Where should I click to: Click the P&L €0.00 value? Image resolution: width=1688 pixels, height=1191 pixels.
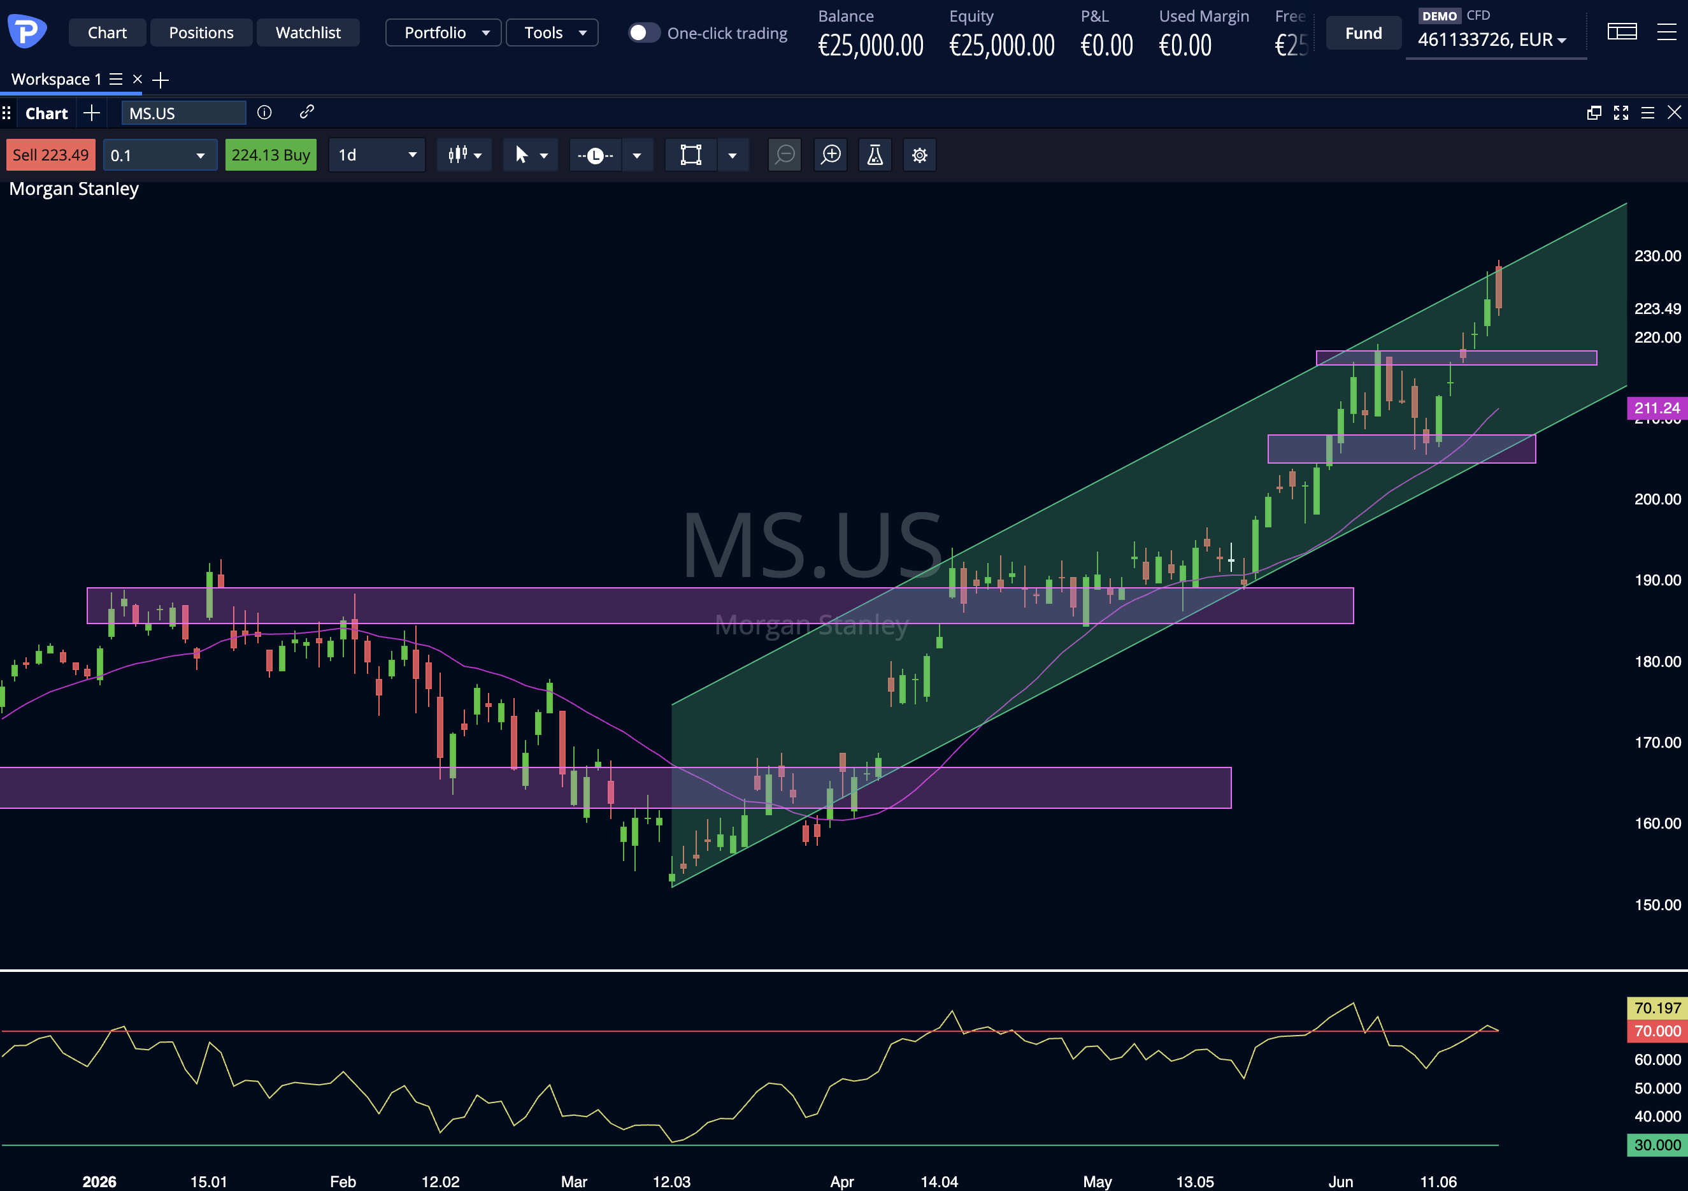[x=1106, y=46]
